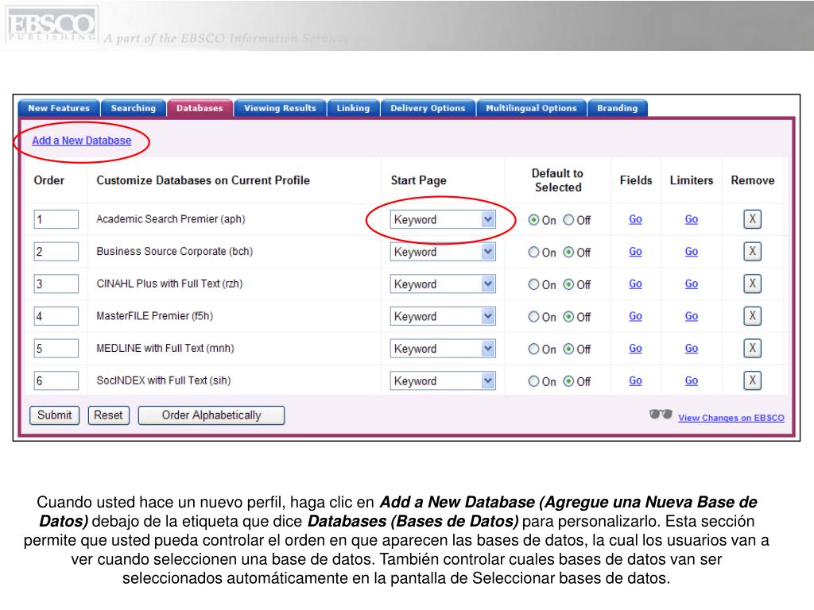The image size is (814, 610).
Task: Switch to the New Features tab
Action: click(59, 108)
